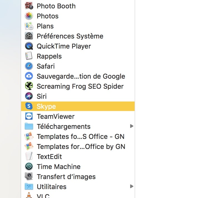Click the Templates for...Office by GN icon
The width and height of the screenshot is (203, 198).
click(29, 146)
